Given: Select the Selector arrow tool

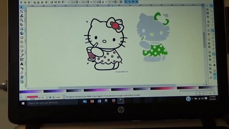Looking at the screenshot, I should coord(21,7).
